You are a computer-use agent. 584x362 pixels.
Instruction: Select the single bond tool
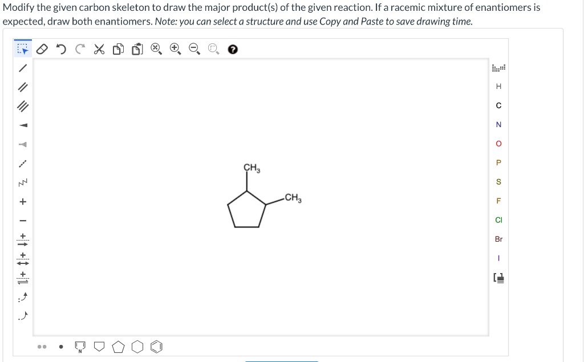click(x=23, y=67)
